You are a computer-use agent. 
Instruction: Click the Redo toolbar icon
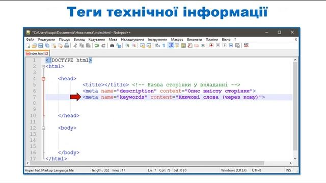point(103,45)
